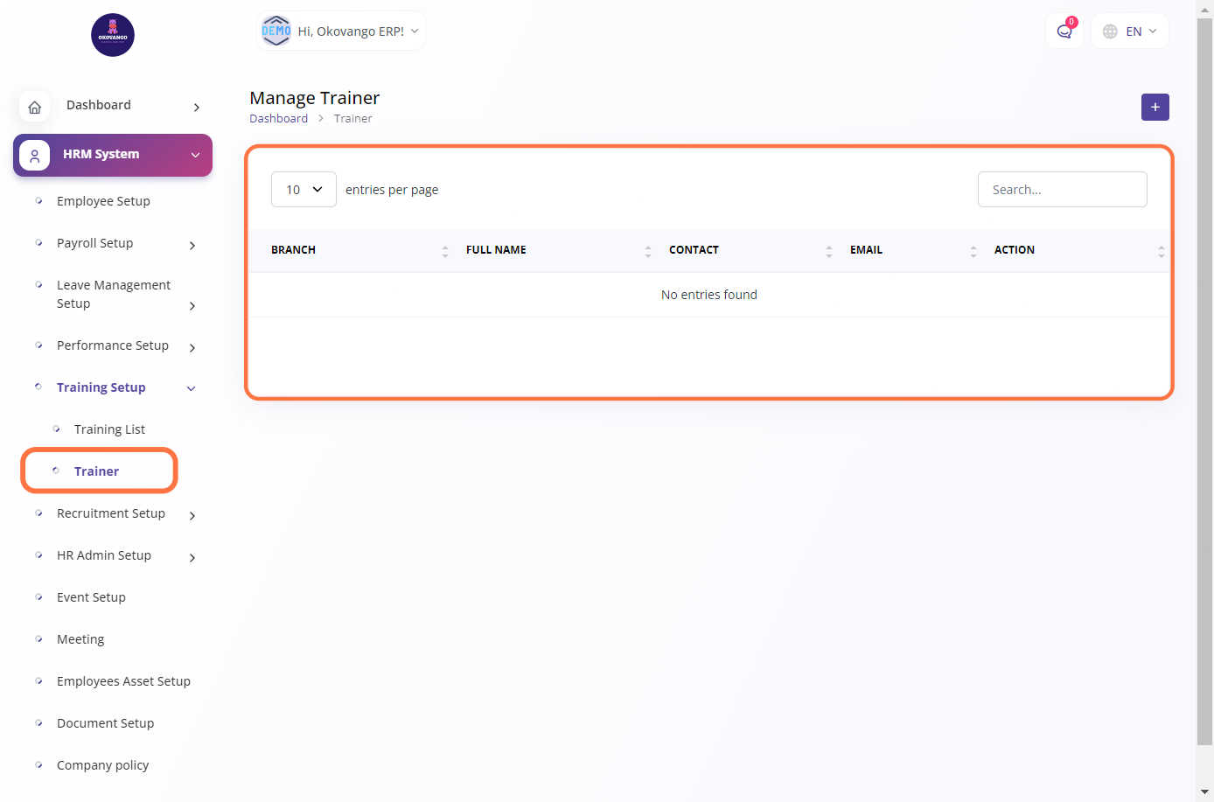The width and height of the screenshot is (1214, 802).
Task: Sort by the Contact column header
Action: [x=694, y=250]
